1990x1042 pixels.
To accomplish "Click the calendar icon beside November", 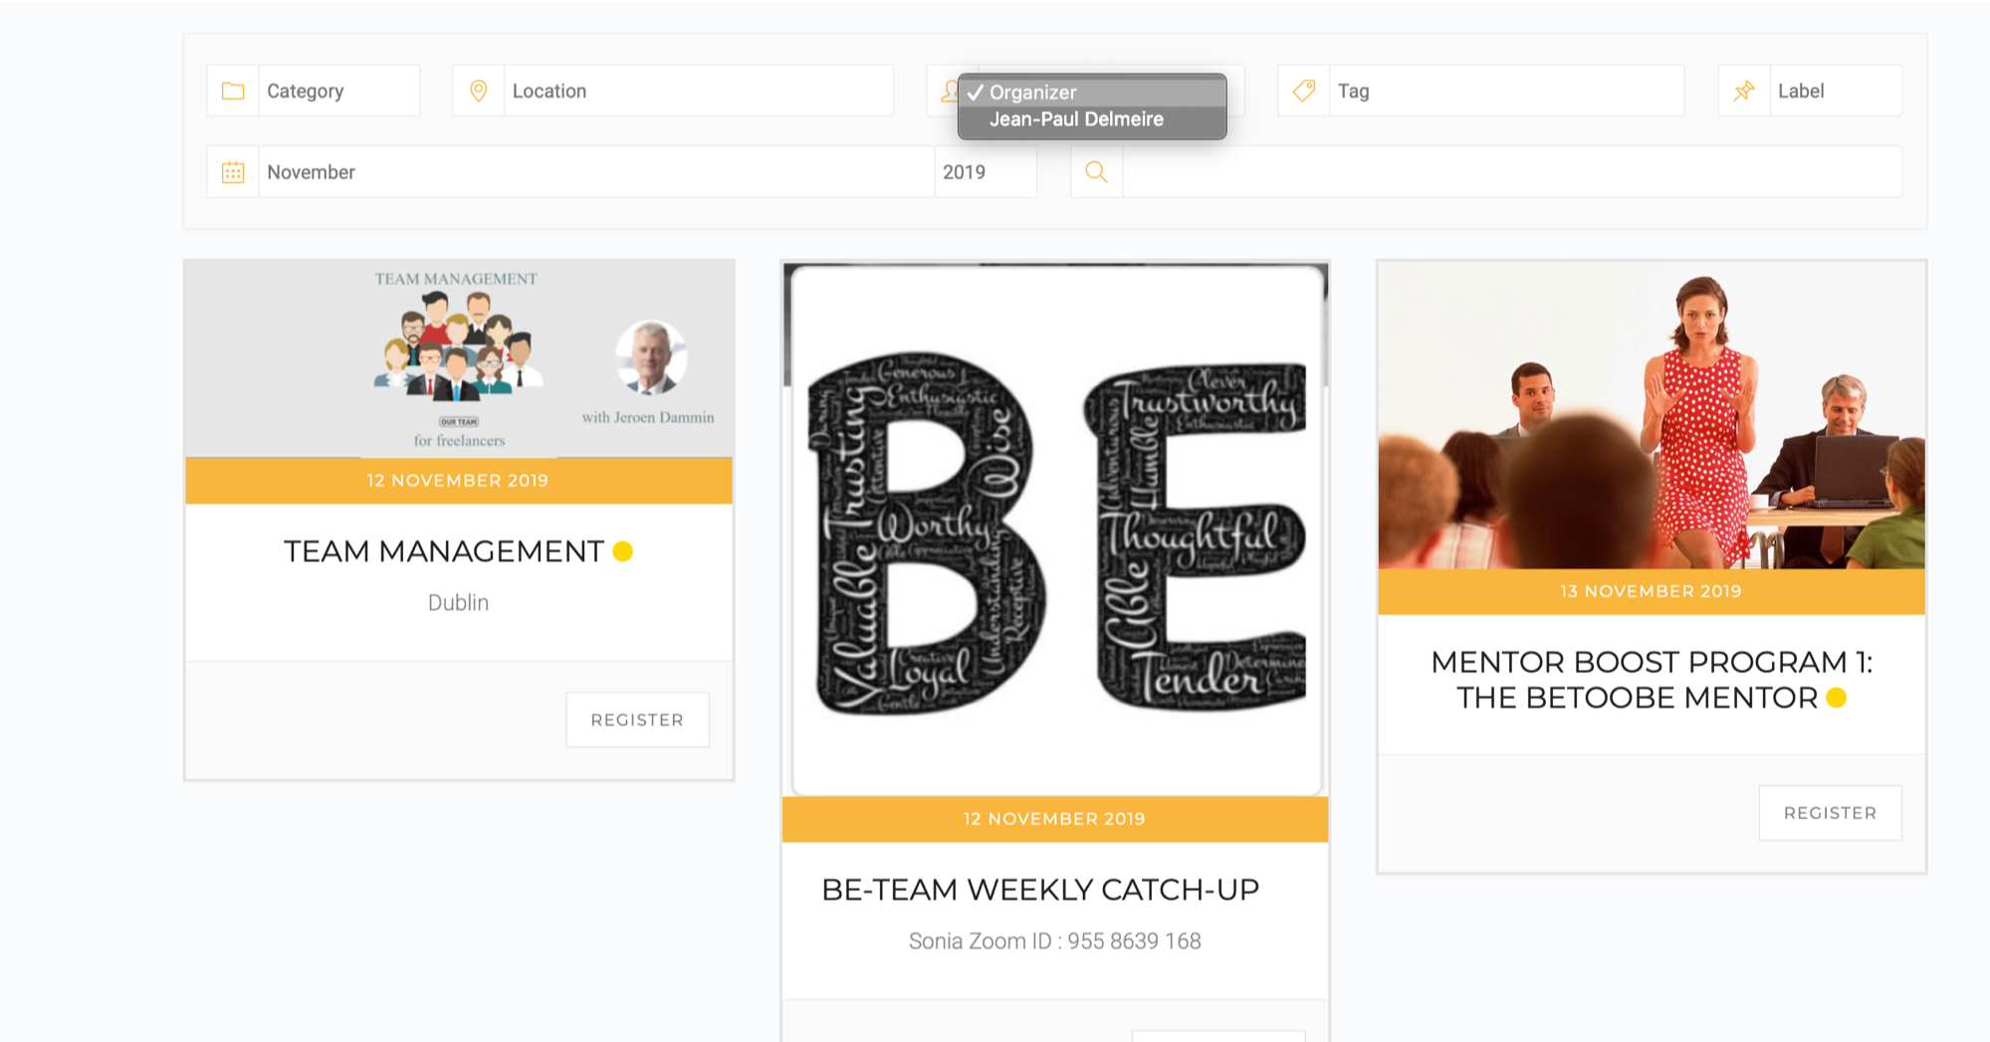I will click(233, 172).
